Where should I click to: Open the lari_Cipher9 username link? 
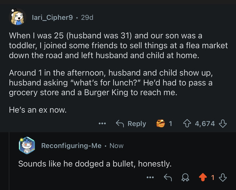tap(52, 17)
